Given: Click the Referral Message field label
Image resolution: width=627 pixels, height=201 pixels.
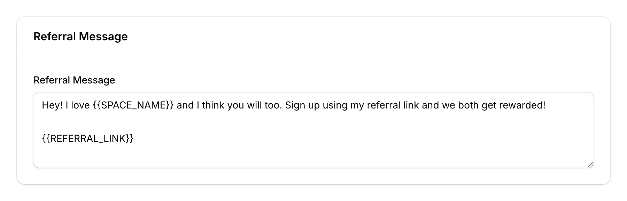Looking at the screenshot, I should [74, 80].
